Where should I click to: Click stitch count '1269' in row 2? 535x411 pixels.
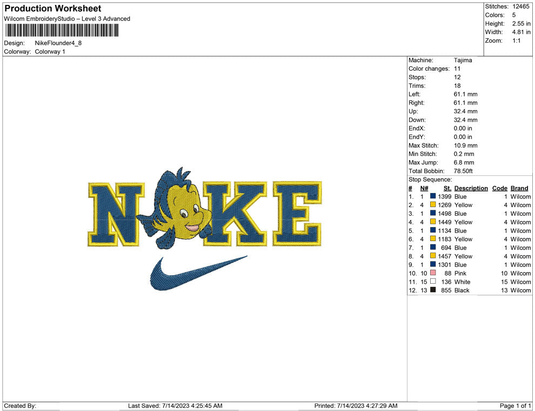coord(445,205)
